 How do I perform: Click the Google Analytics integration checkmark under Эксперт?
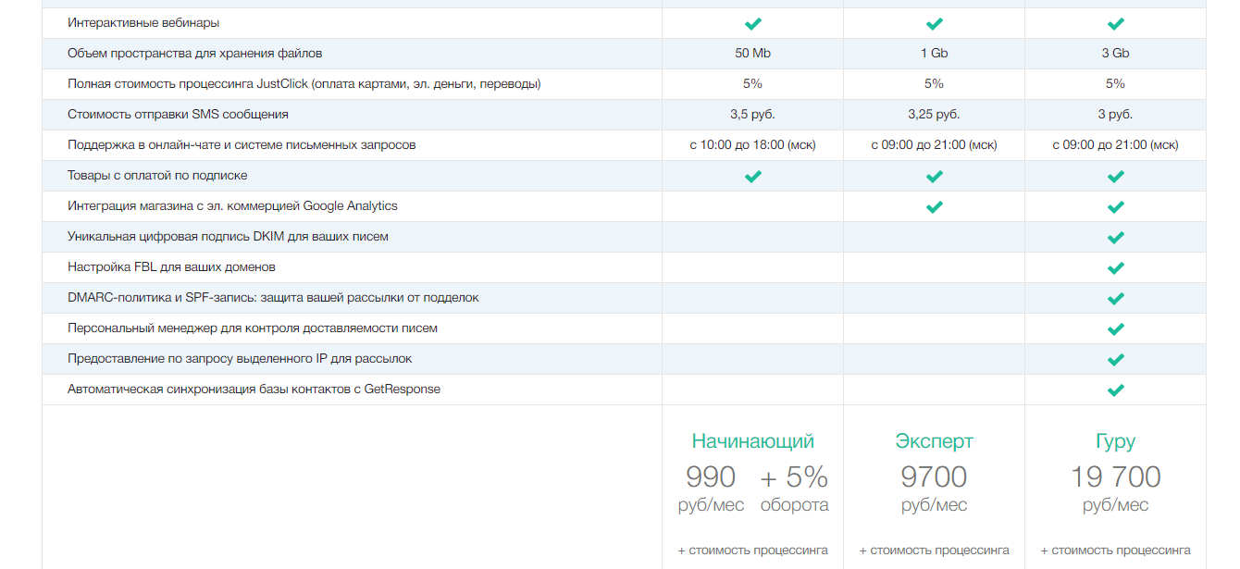coord(934,206)
